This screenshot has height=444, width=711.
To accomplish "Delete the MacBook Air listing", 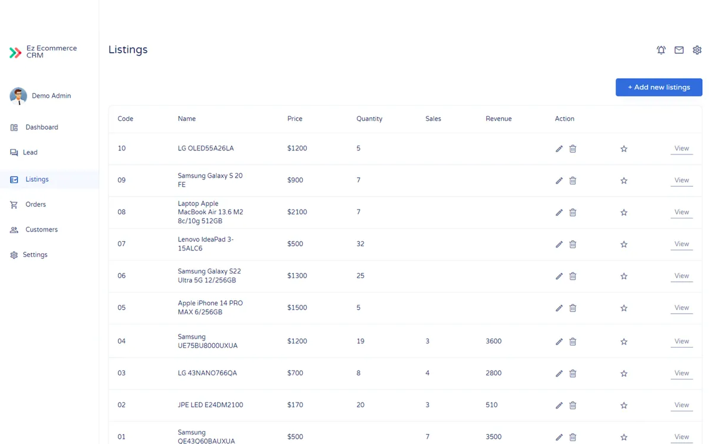I will point(573,213).
